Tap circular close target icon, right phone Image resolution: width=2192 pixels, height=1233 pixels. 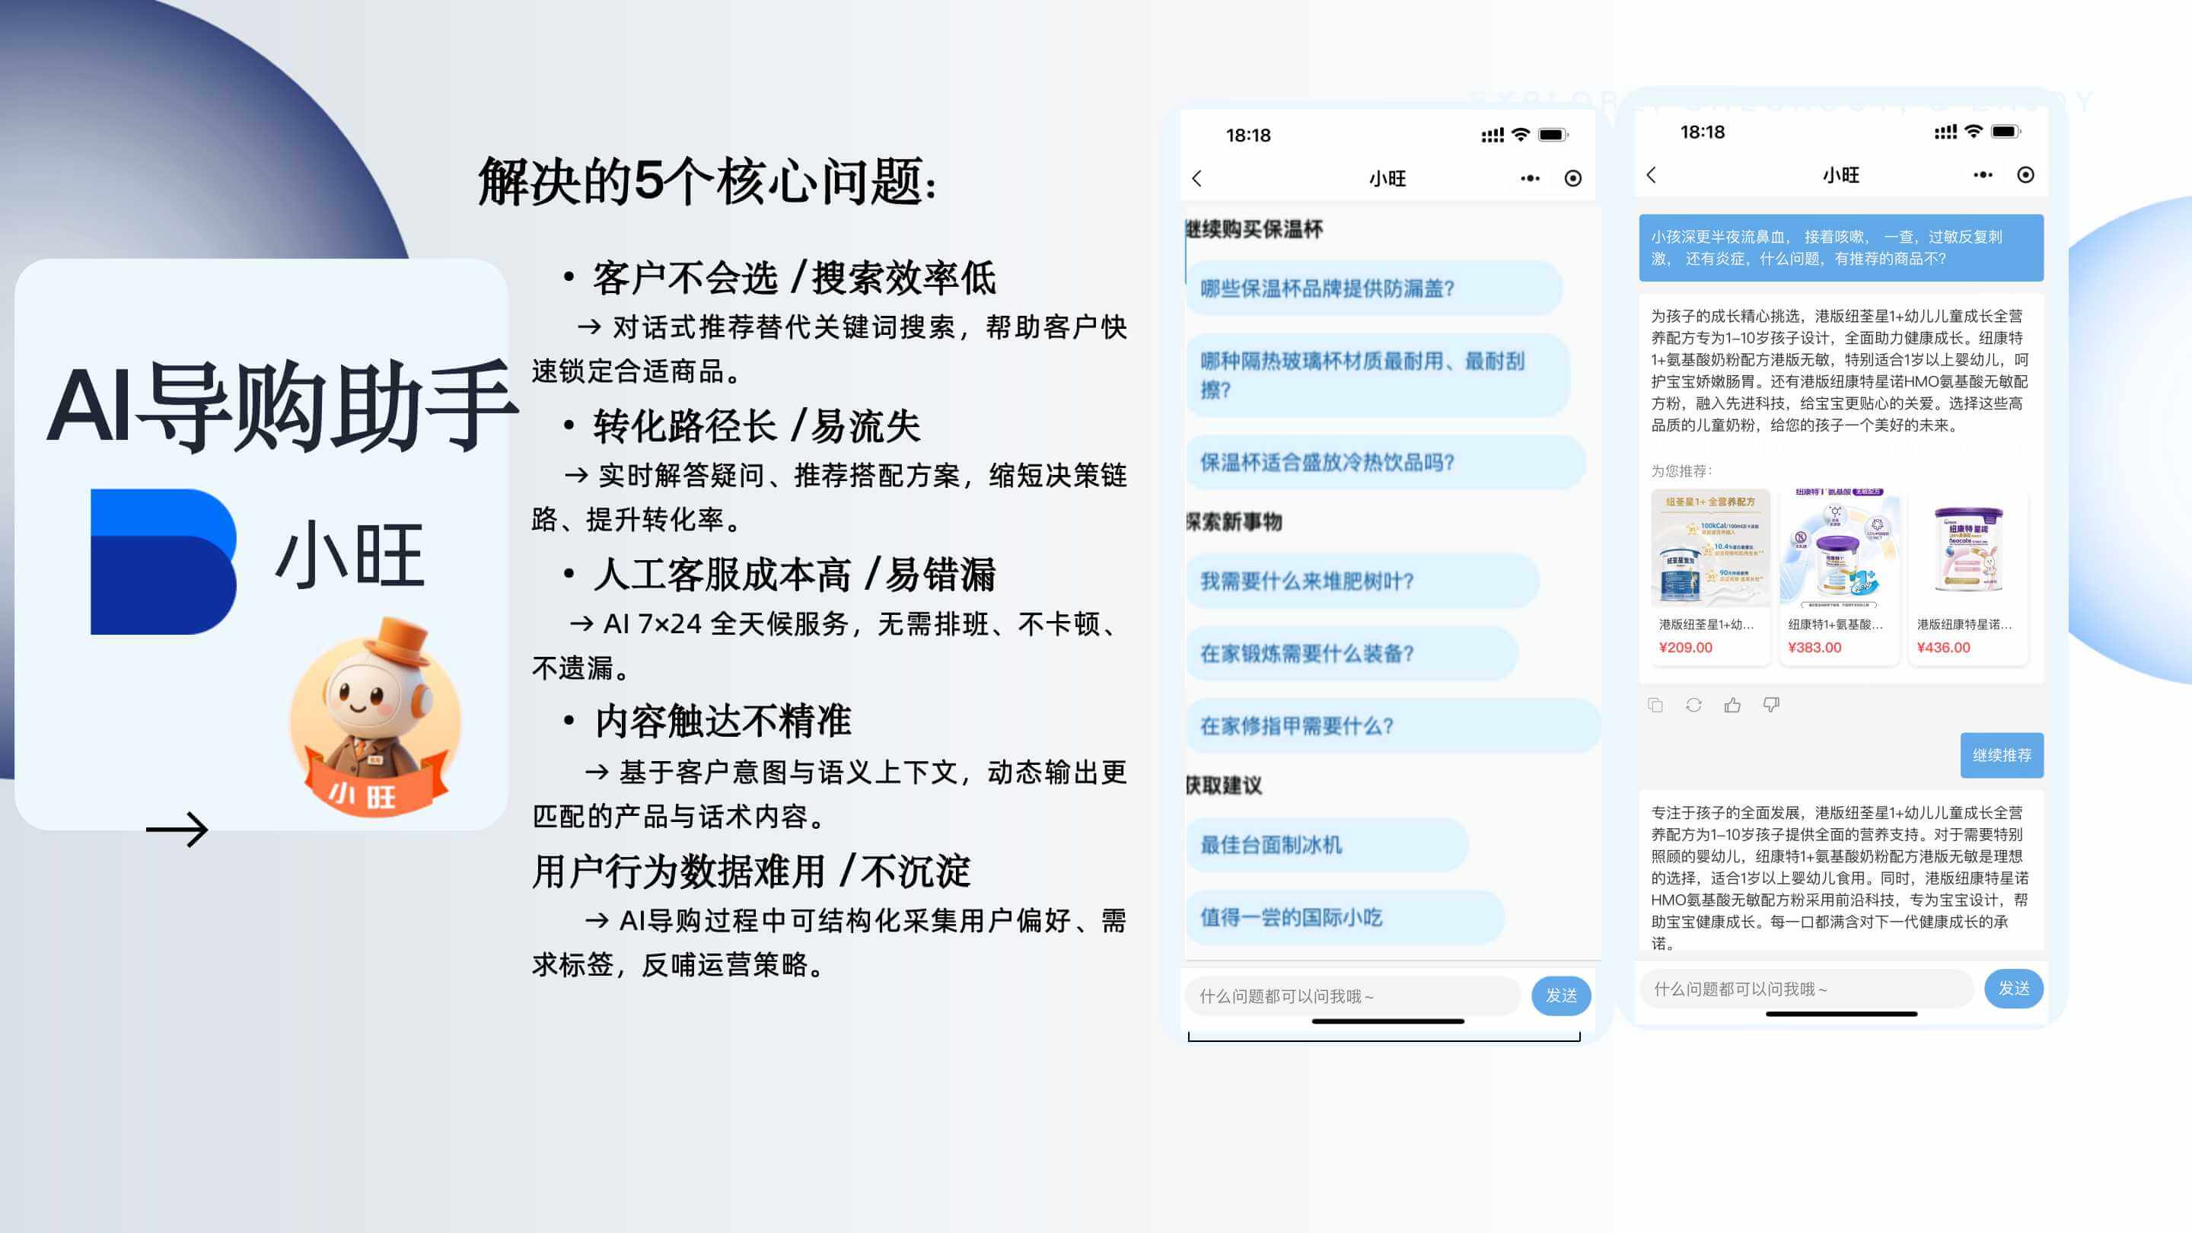(x=2026, y=175)
